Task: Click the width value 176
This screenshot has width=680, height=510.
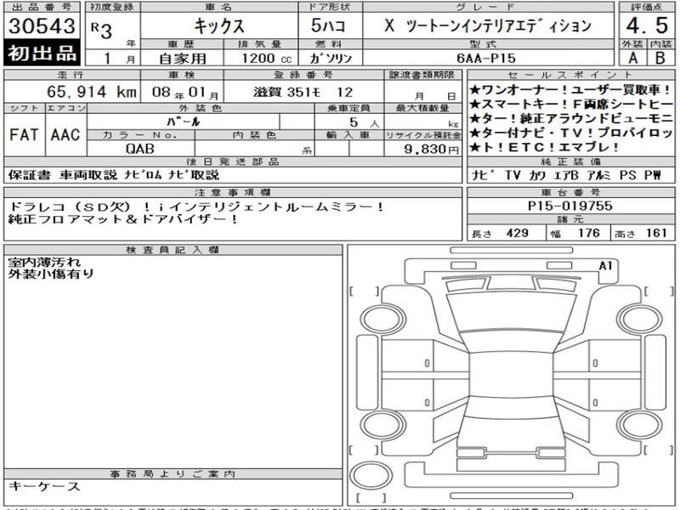Action: [588, 233]
